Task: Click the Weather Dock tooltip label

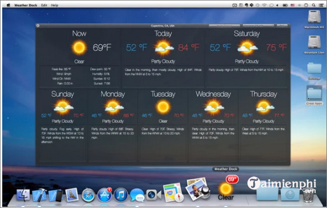Action: [x=226, y=169]
